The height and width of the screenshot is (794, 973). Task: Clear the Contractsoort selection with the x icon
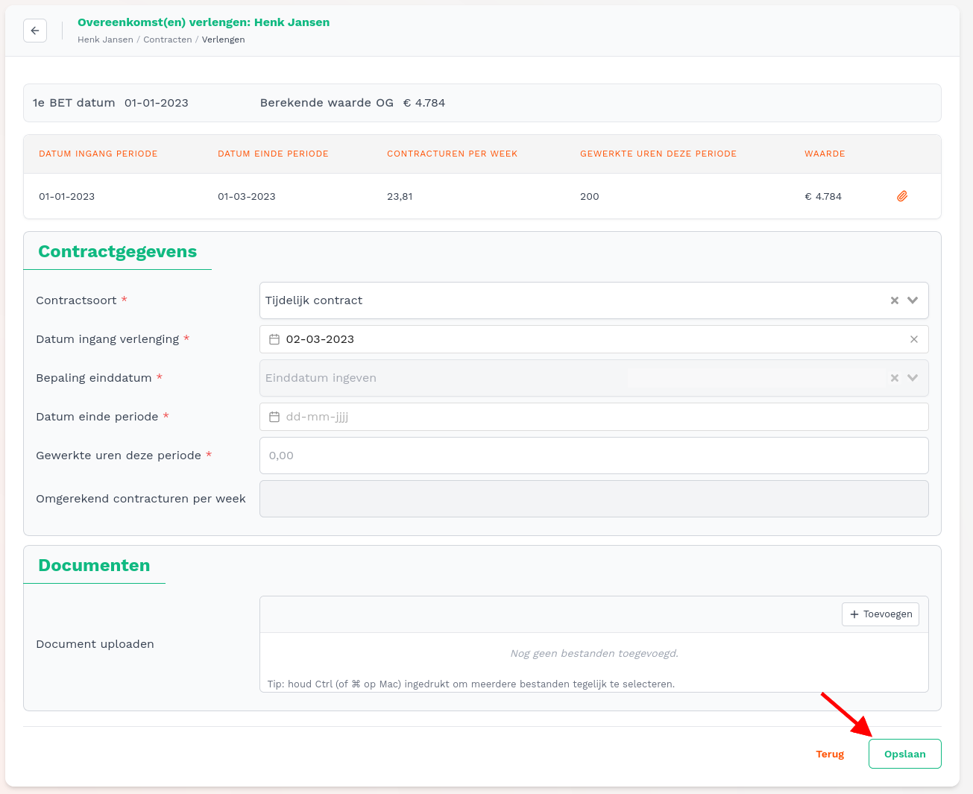[x=895, y=300]
